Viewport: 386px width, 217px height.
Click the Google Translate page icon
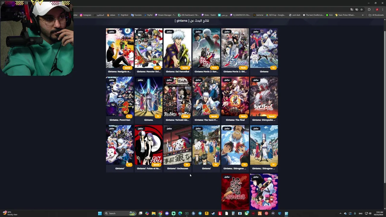(352, 9)
